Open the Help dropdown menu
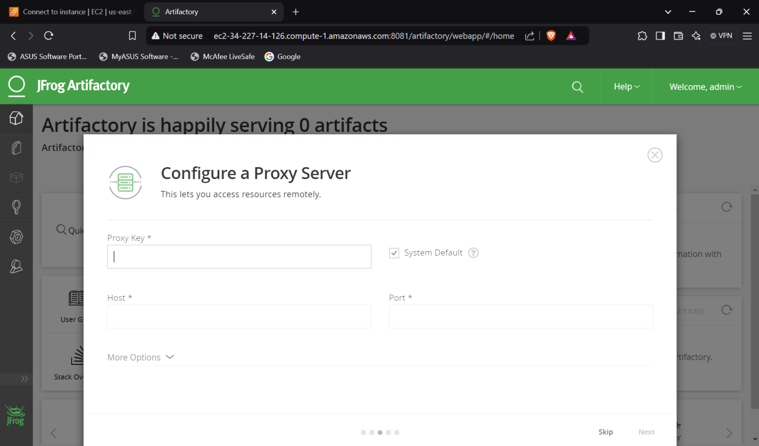Viewport: 759px width, 446px height. [626, 87]
